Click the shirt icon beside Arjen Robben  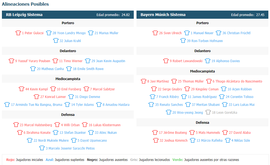coord(224,89)
